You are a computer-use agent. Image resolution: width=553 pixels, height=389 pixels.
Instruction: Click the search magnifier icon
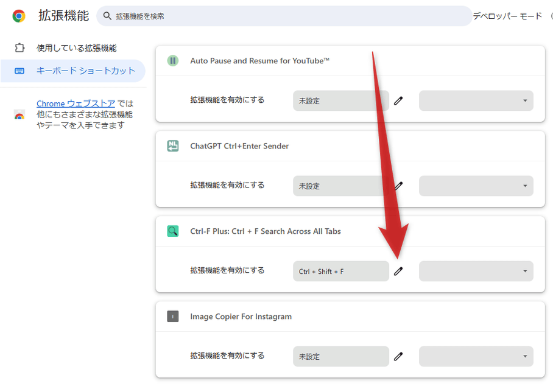[107, 16]
